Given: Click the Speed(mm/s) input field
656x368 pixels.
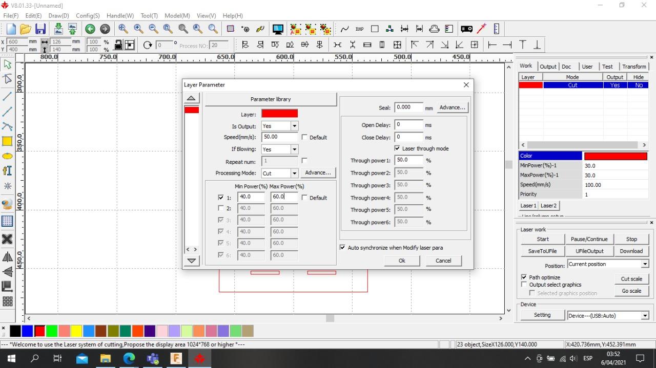Looking at the screenshot, I should tap(279, 137).
